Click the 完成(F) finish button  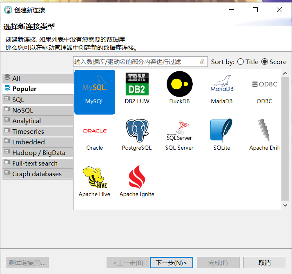point(218,263)
